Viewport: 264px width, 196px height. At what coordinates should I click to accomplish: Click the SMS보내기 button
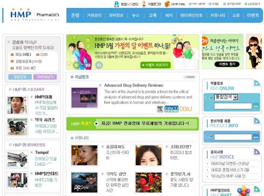pyautogui.click(x=45, y=77)
